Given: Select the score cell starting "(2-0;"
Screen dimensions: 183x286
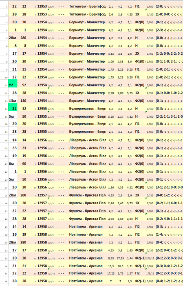Looking at the screenshot, I should coord(169,7).
